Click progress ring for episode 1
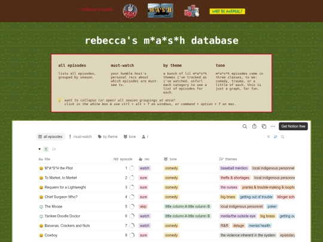Screen dimensions: 323x242 click(x=132, y=168)
